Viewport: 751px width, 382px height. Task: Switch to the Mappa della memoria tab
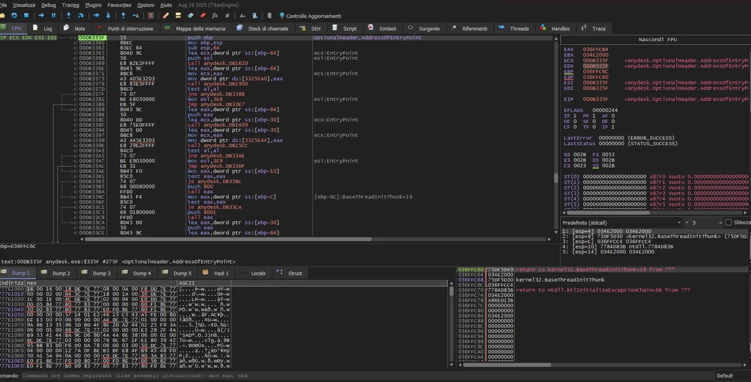coord(200,29)
